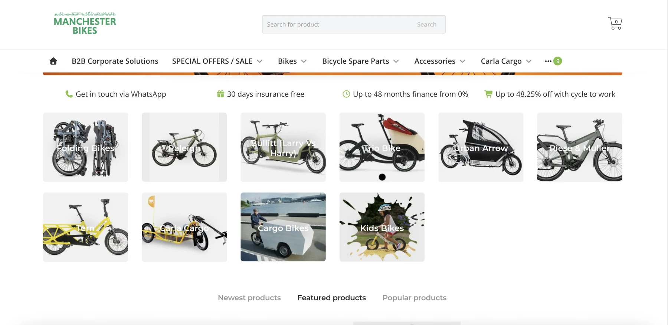Open the Kids Bikes category tile

tap(382, 227)
